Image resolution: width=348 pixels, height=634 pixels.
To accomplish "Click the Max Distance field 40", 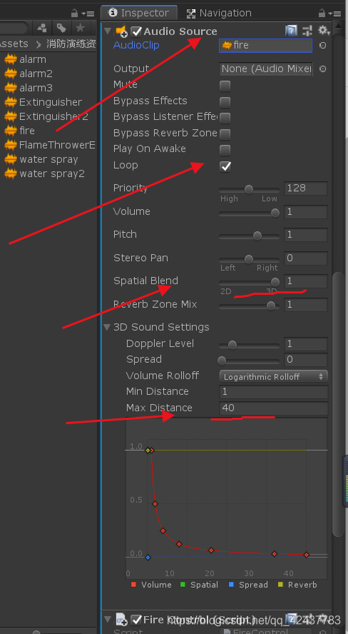I will [x=273, y=408].
